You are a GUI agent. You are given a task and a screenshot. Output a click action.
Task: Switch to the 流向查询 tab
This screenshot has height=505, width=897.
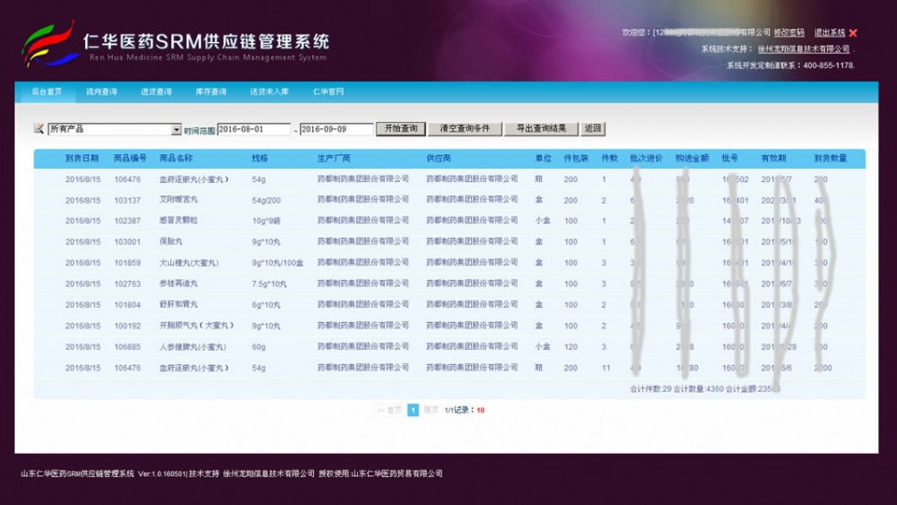101,91
